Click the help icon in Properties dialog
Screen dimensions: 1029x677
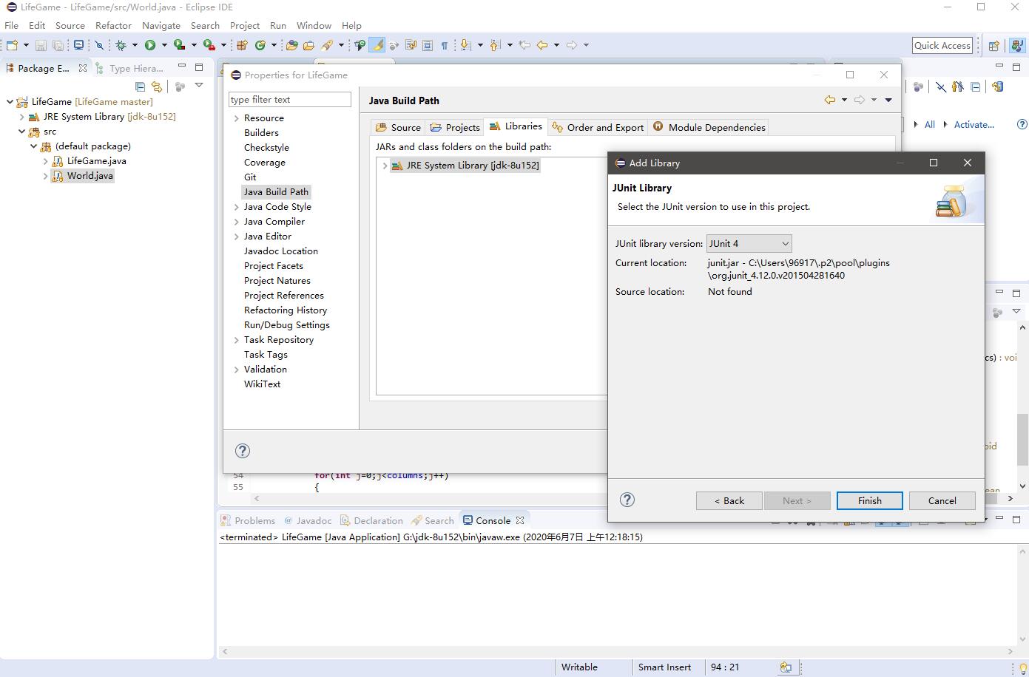click(242, 451)
